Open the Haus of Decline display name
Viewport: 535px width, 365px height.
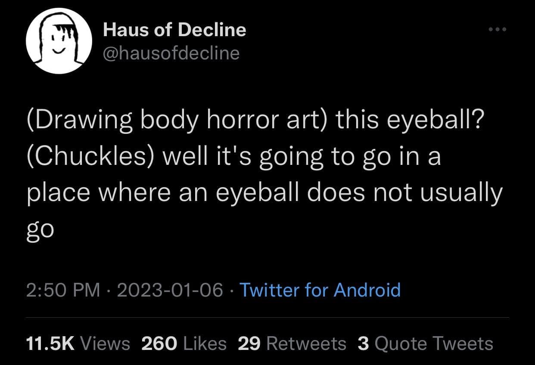point(174,30)
